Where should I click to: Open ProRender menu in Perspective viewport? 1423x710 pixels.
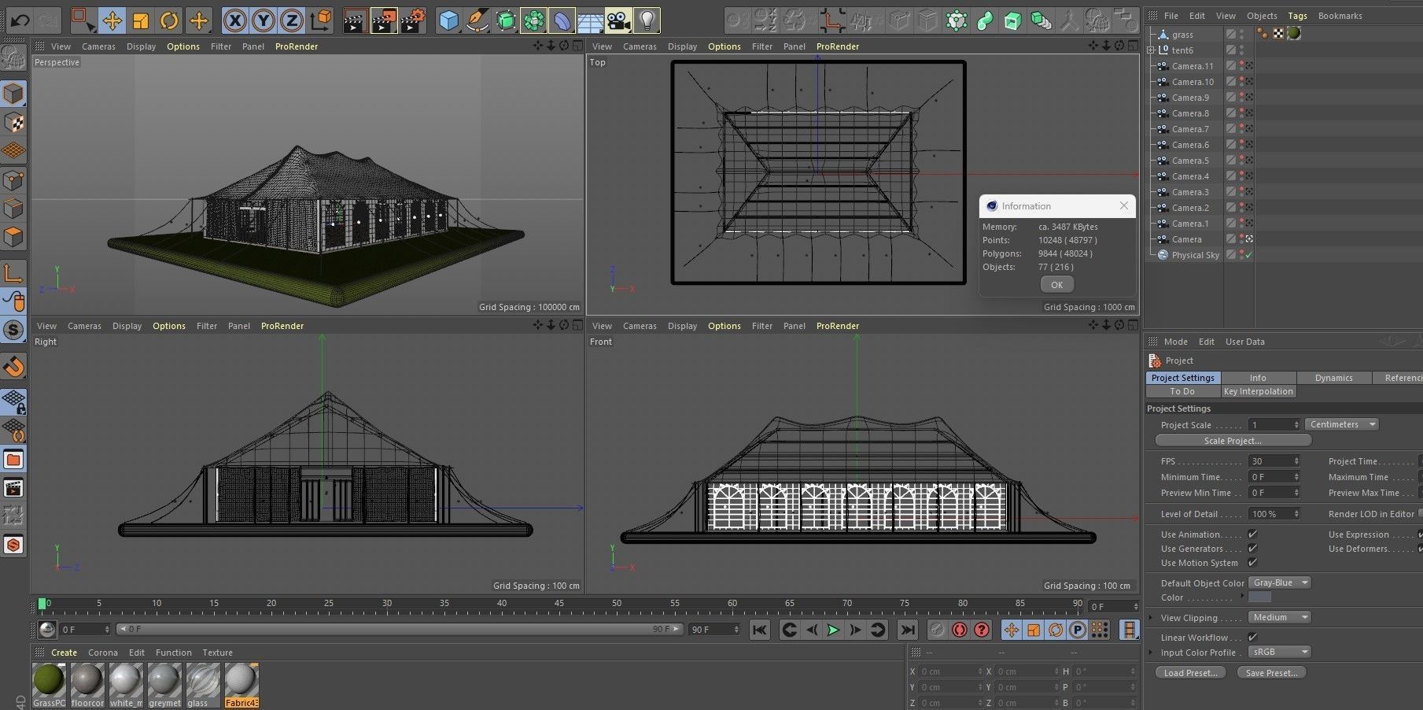click(x=297, y=46)
